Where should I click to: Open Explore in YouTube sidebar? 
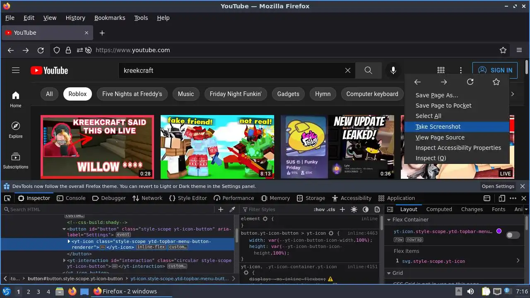[16, 130]
